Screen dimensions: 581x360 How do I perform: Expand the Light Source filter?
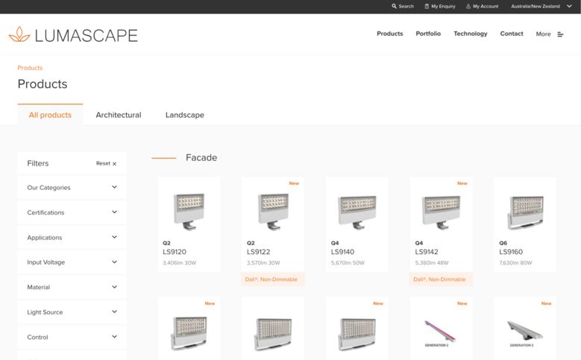pyautogui.click(x=72, y=312)
